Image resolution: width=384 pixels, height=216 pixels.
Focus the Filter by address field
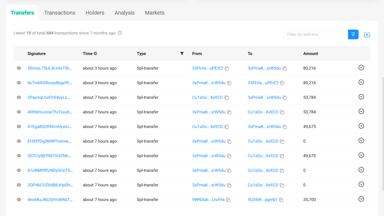coord(316,34)
